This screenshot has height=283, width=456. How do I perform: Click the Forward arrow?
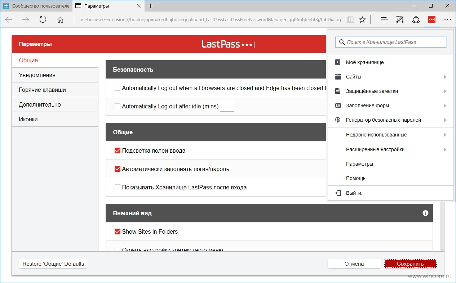[x=26, y=20]
